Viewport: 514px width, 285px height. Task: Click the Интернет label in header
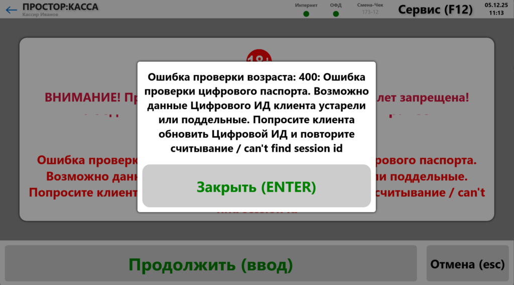coord(306,5)
